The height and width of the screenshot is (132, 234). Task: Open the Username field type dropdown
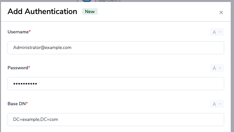coord(217,32)
